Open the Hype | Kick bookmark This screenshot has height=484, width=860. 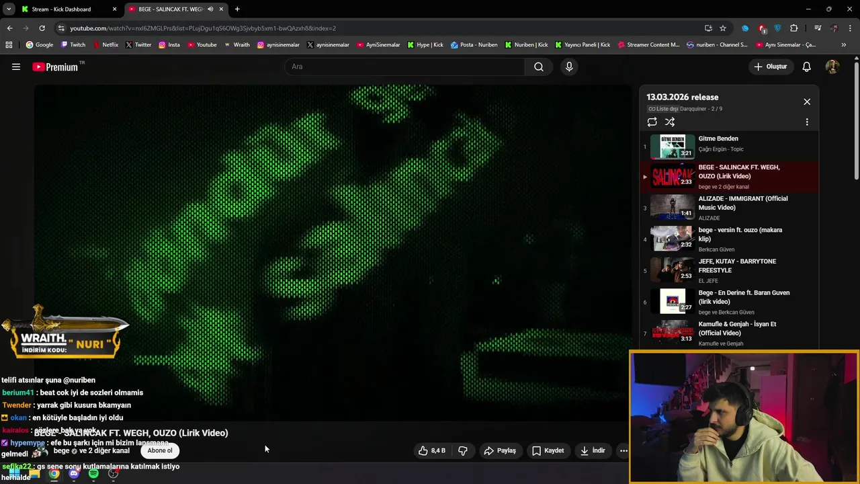coord(425,45)
